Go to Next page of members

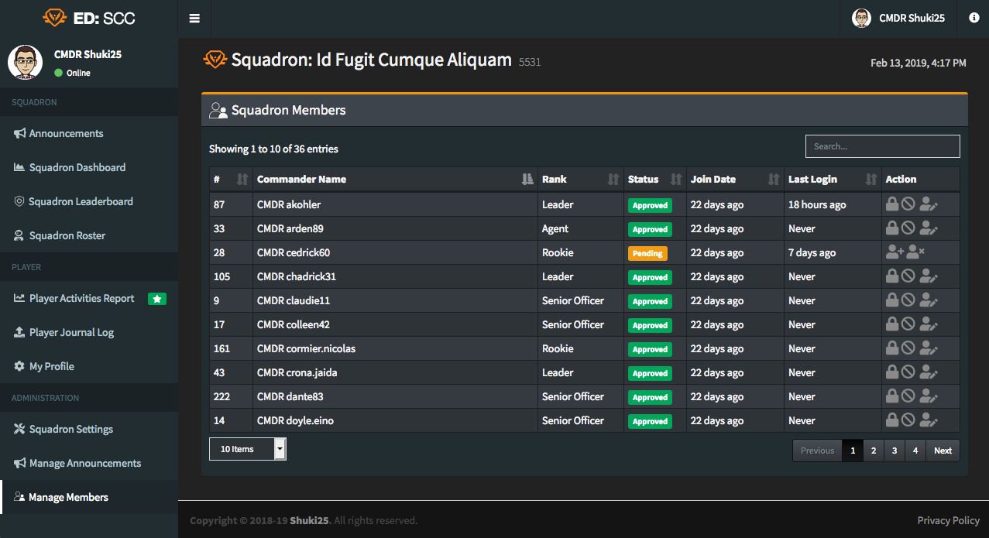tap(943, 451)
